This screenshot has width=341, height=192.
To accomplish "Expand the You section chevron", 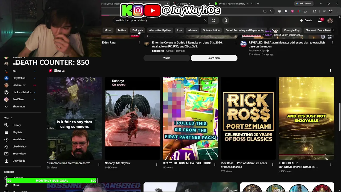I will pos(12,118).
